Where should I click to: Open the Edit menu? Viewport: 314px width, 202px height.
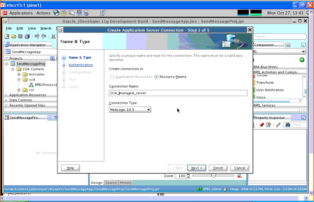(20, 28)
